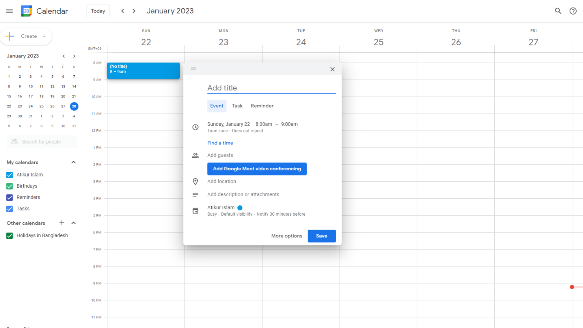The image size is (583, 328).
Task: Open the main hamburger menu
Action: click(9, 11)
